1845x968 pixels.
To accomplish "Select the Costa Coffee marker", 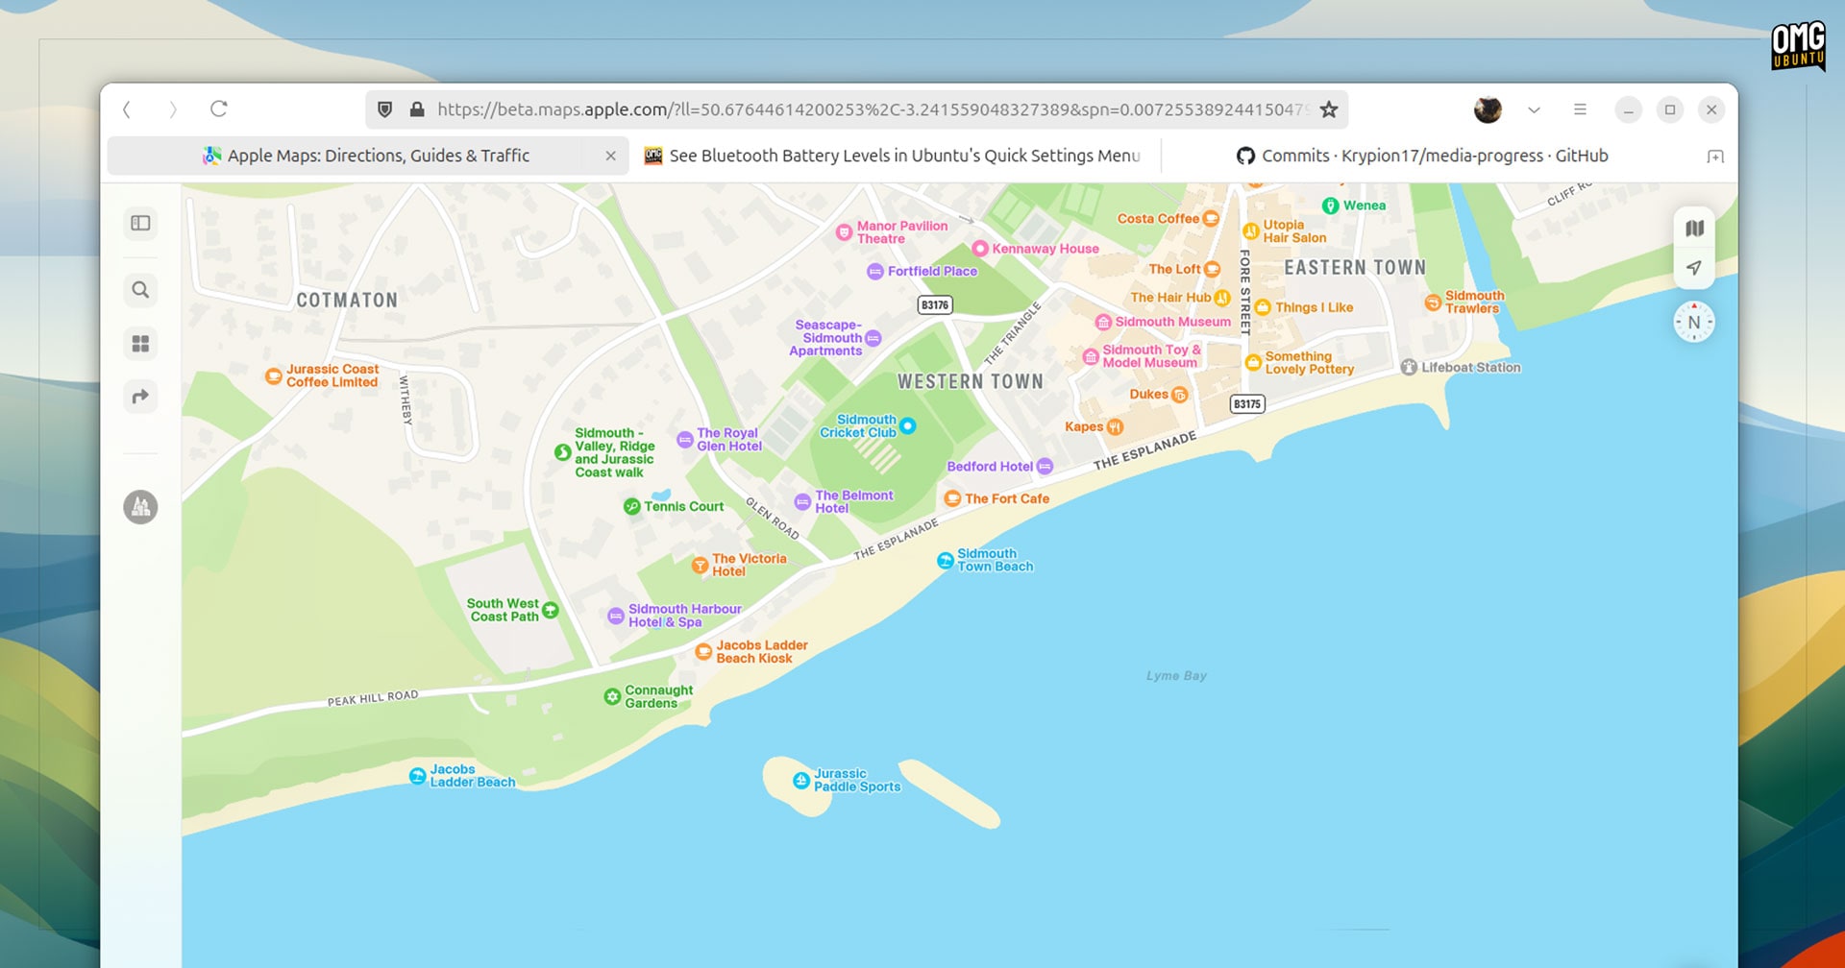I will pyautogui.click(x=1211, y=219).
